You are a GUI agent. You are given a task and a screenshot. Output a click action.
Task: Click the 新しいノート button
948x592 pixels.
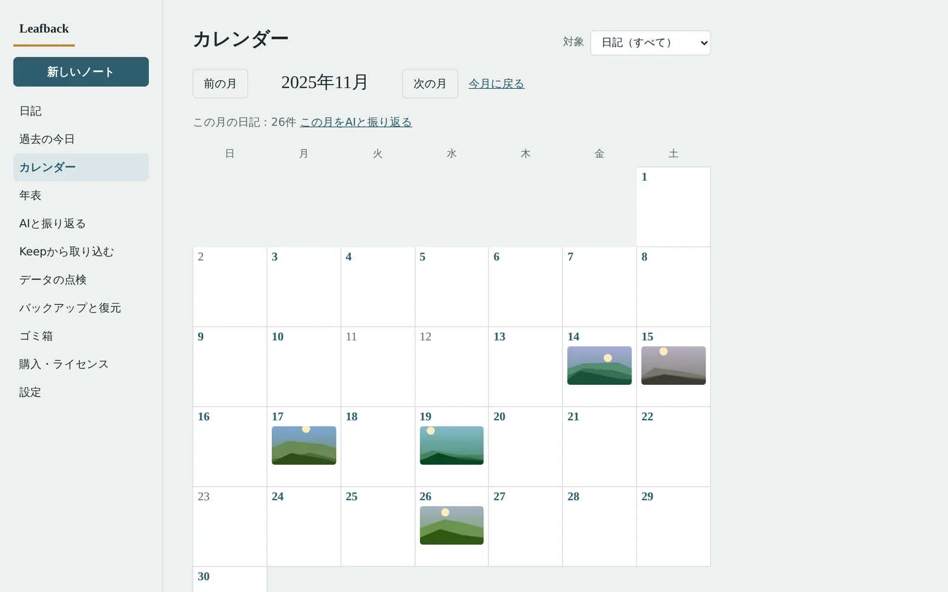[81, 72]
